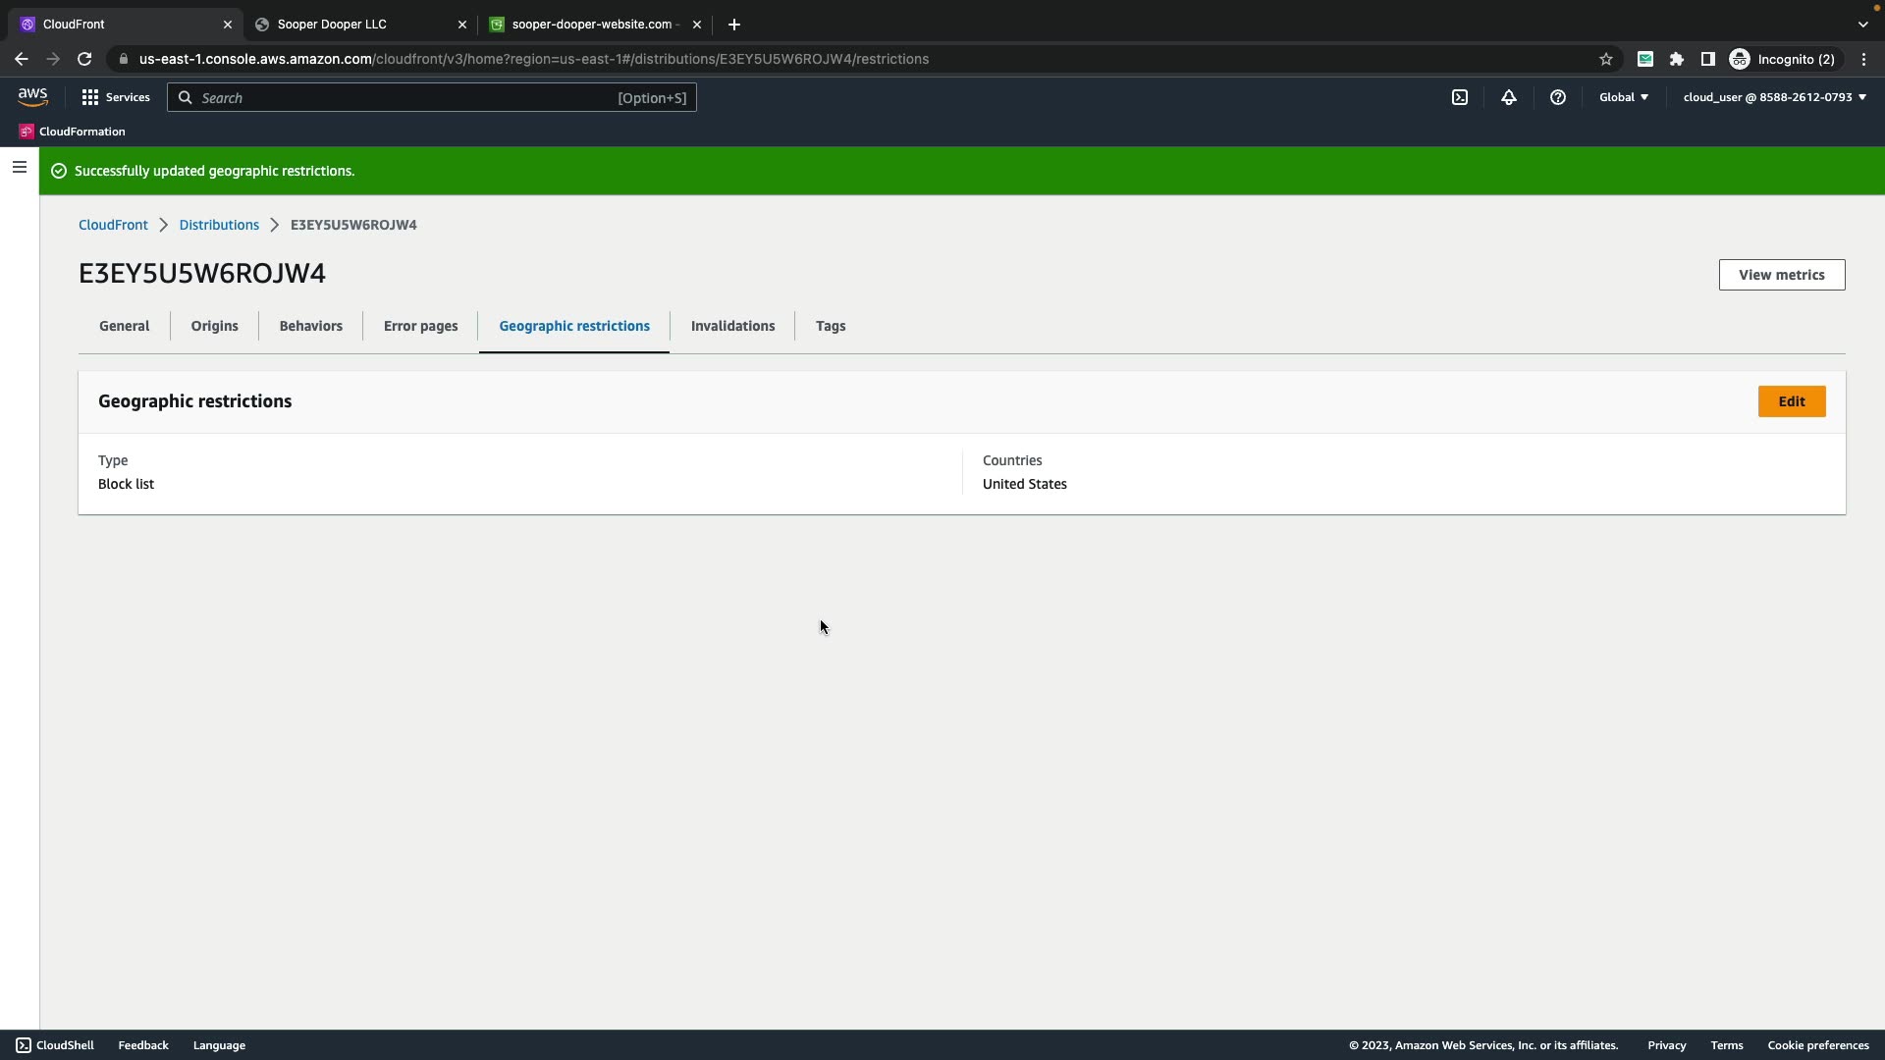1885x1060 pixels.
Task: Go to the AWS console home logo
Action: (32, 96)
